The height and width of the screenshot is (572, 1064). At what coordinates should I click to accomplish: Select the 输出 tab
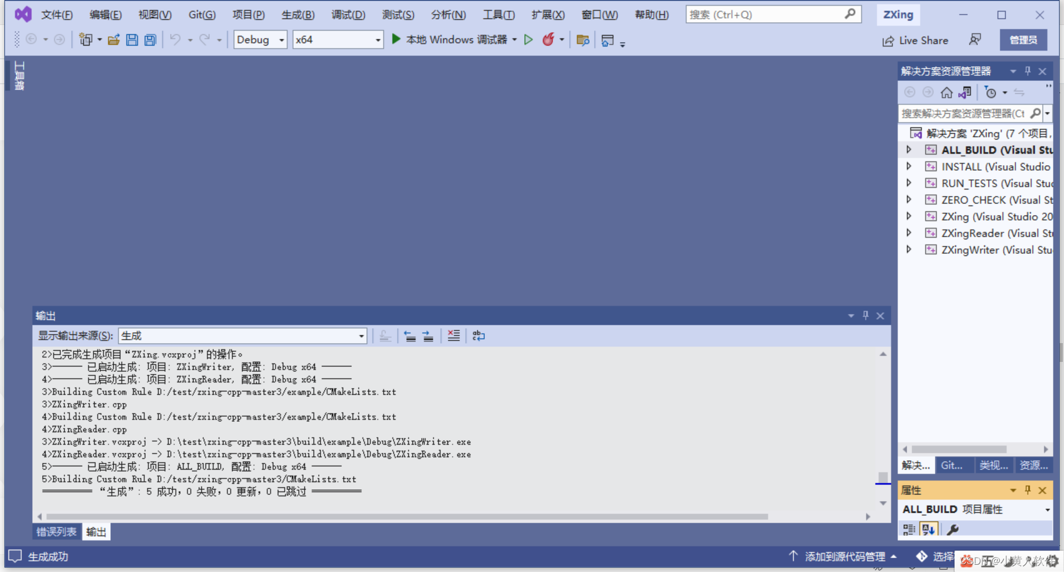(96, 532)
